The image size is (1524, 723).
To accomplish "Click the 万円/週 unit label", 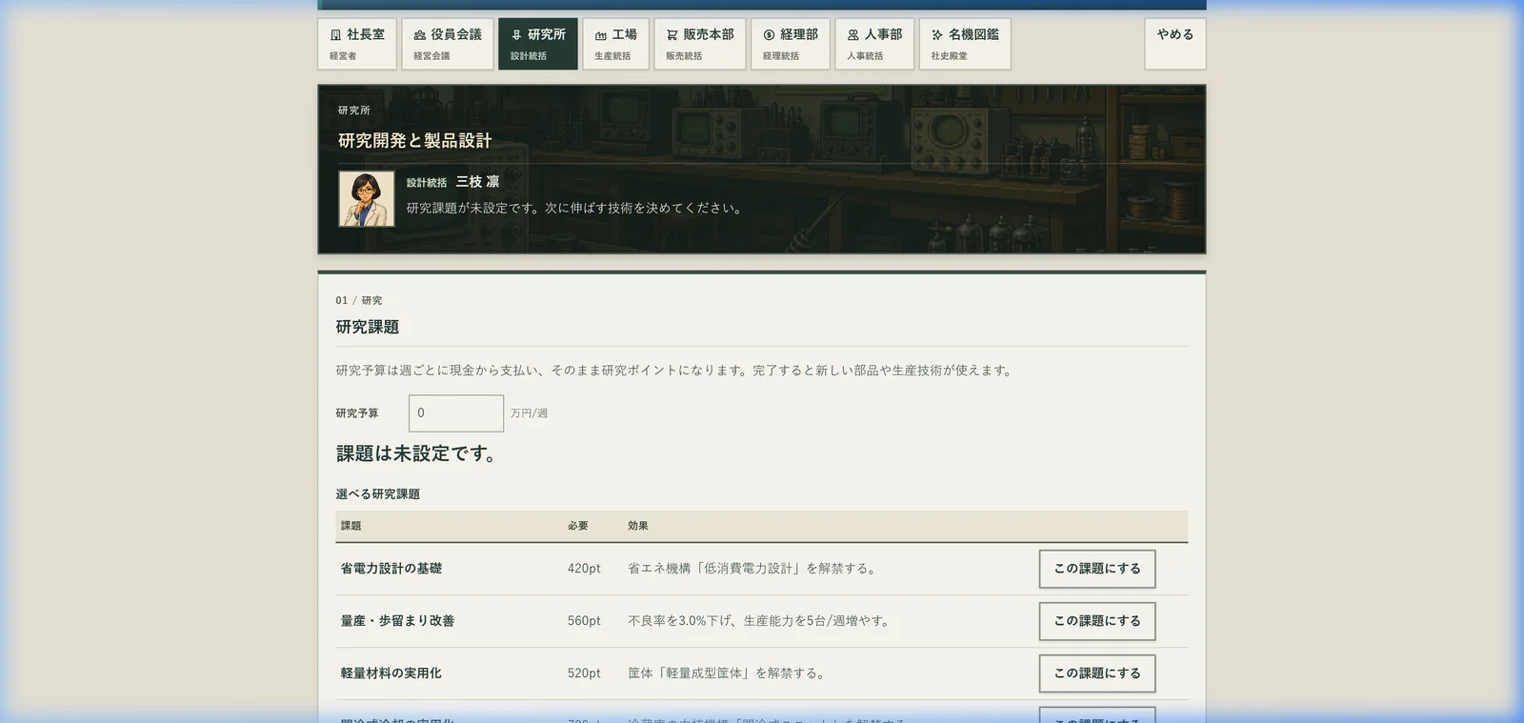I will pos(529,413).
